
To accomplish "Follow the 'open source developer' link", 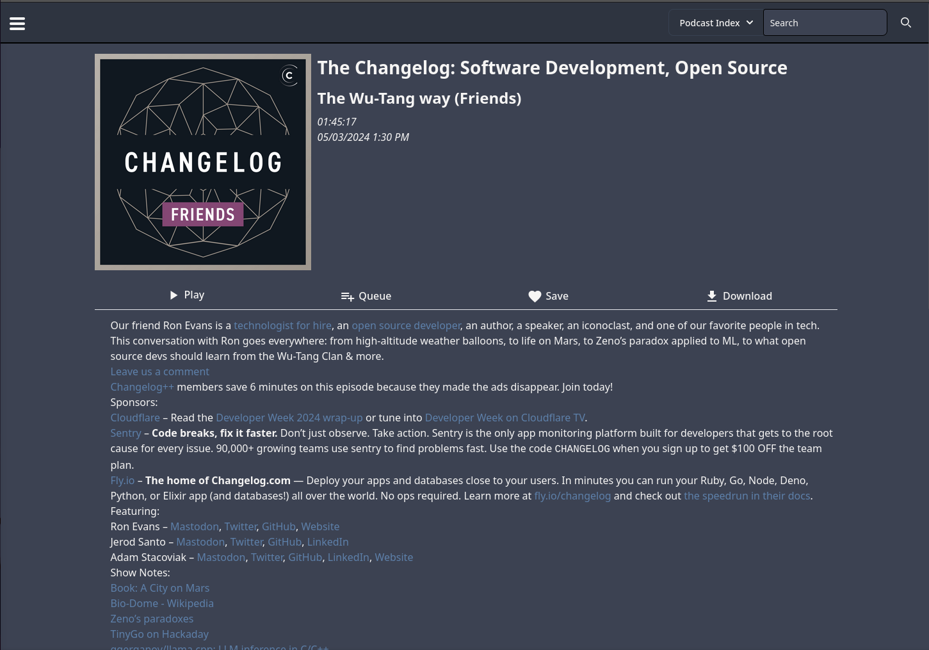I will coord(406,325).
